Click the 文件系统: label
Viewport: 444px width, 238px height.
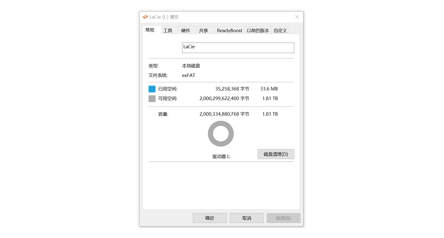[x=158, y=75]
